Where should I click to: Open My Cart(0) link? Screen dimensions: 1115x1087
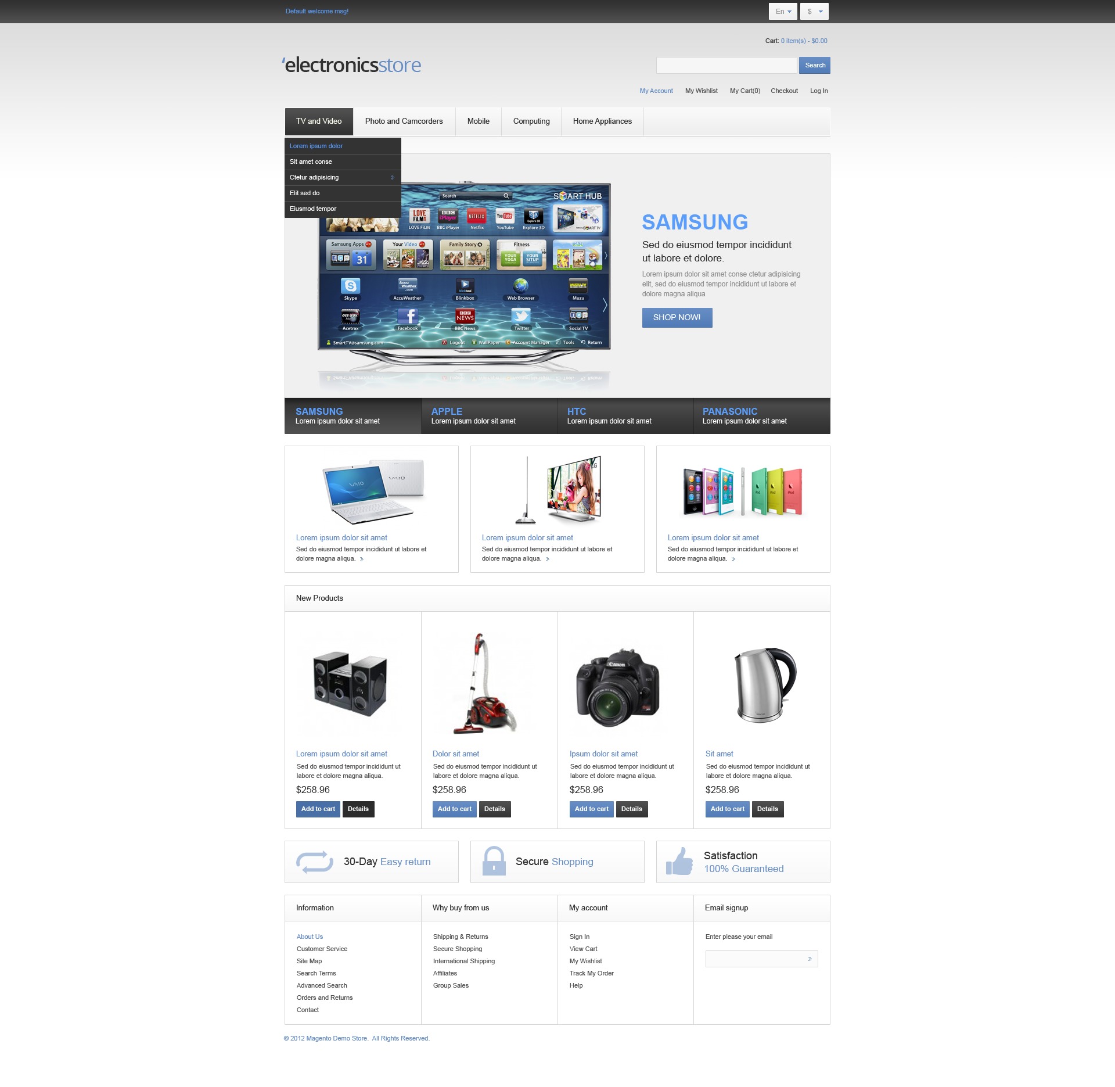(x=745, y=91)
